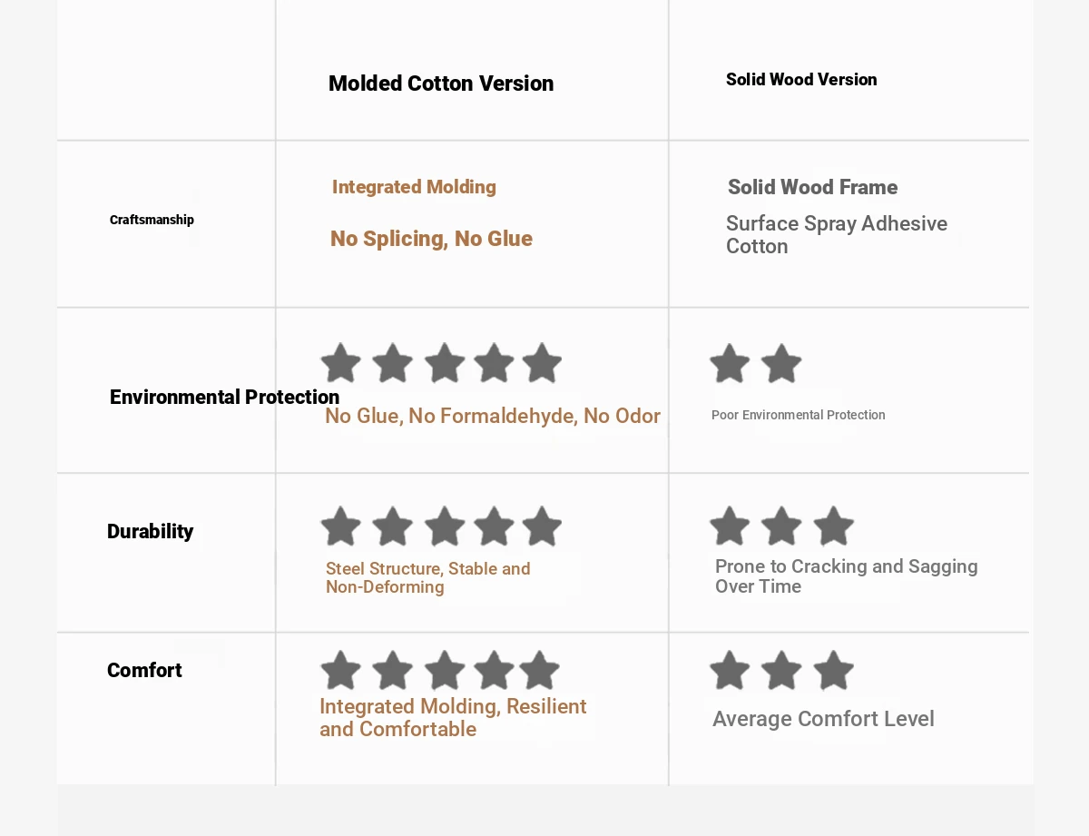Click the Molded Cotton Version column header
Image resolution: width=1089 pixels, height=836 pixels.
click(x=441, y=84)
